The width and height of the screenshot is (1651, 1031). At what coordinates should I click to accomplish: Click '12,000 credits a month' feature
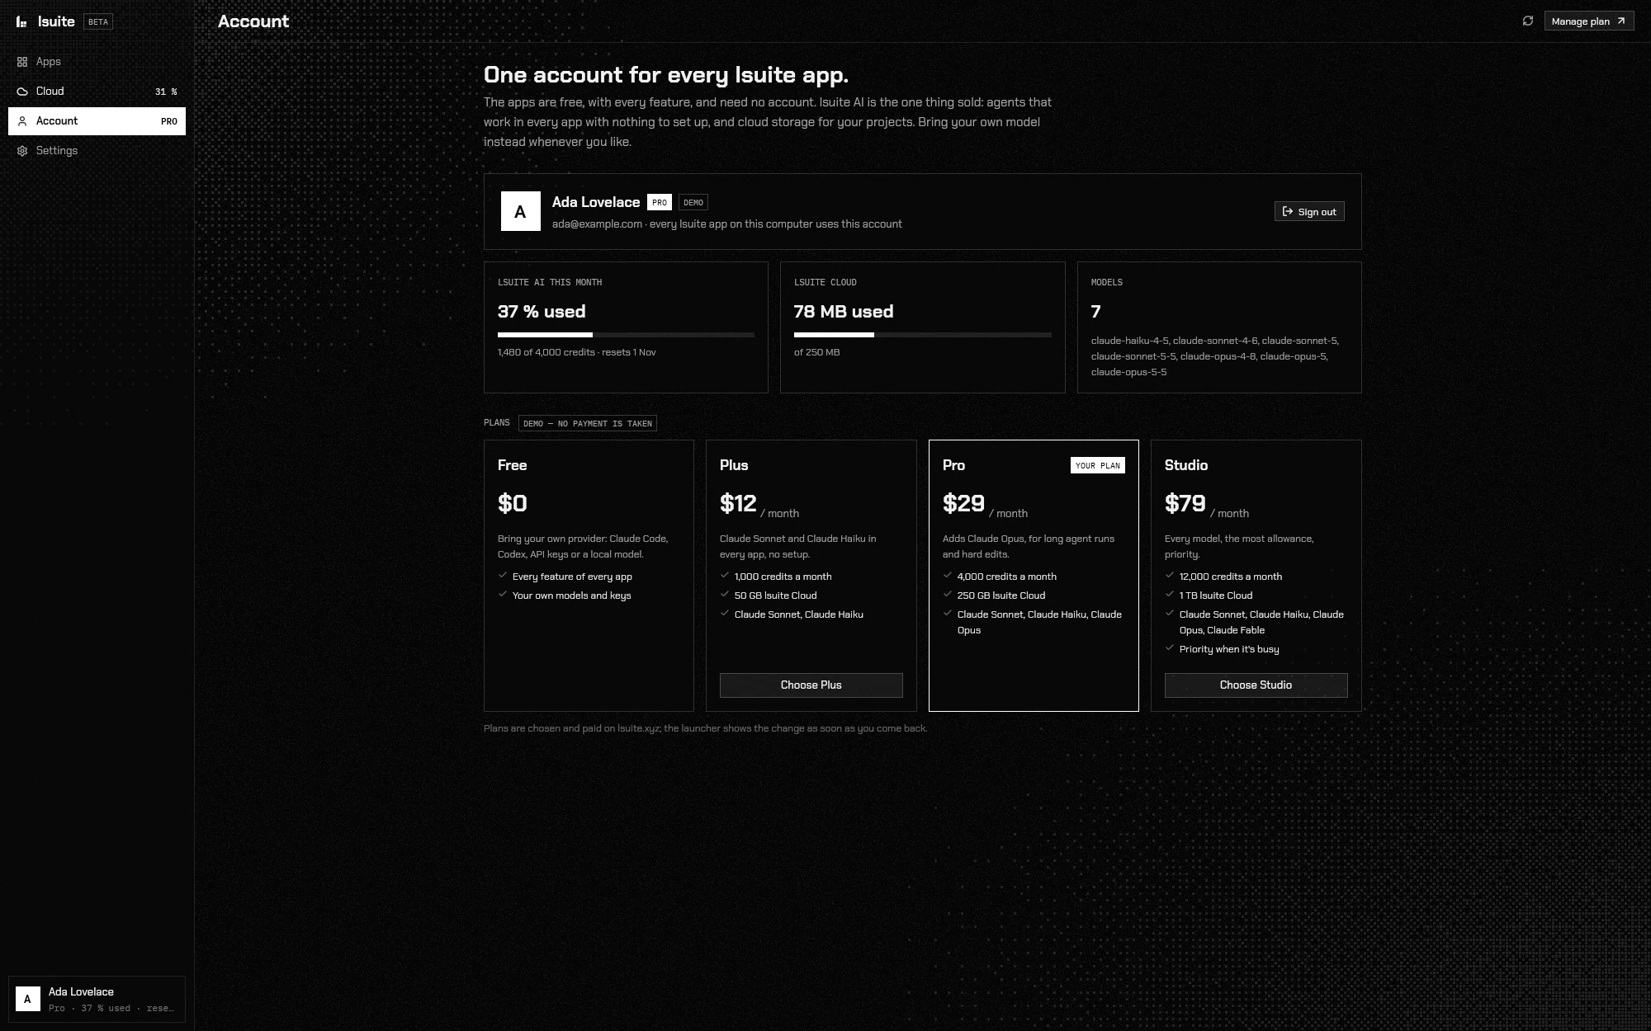click(x=1230, y=577)
